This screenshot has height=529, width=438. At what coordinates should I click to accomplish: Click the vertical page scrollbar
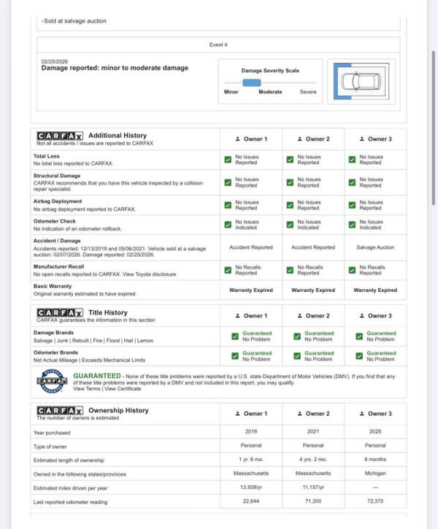pos(434,128)
